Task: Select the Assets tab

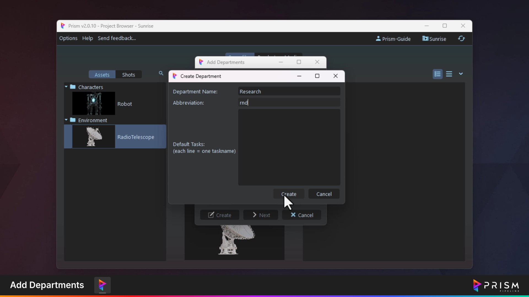Action: tap(102, 75)
